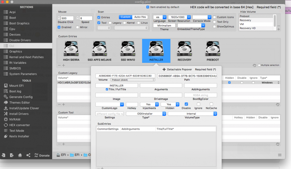Select the RECOVERY custom entry drive
291x169 pixels.
[x=184, y=51]
